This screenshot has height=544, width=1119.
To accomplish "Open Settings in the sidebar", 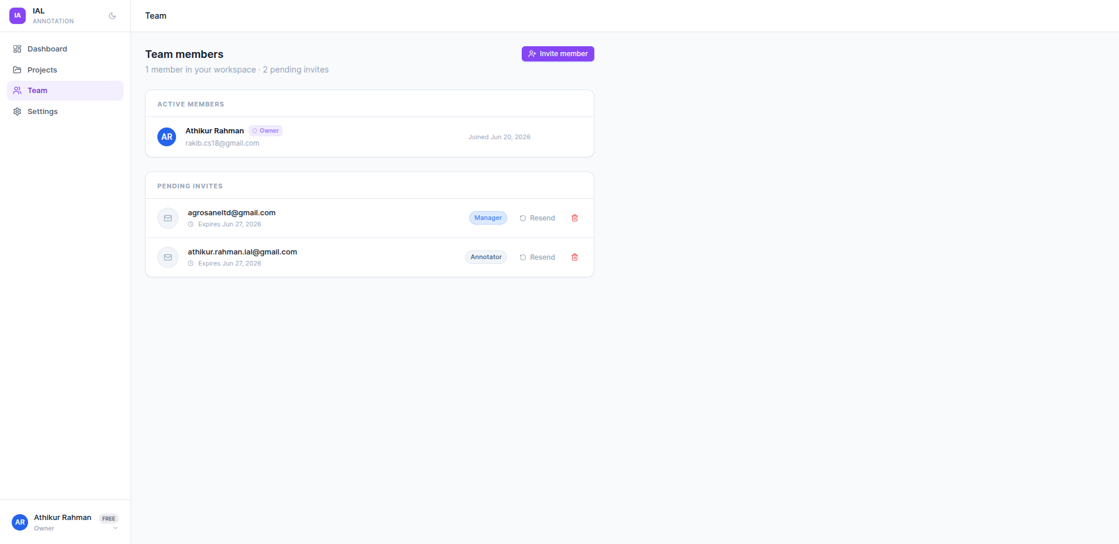I will coord(65,112).
